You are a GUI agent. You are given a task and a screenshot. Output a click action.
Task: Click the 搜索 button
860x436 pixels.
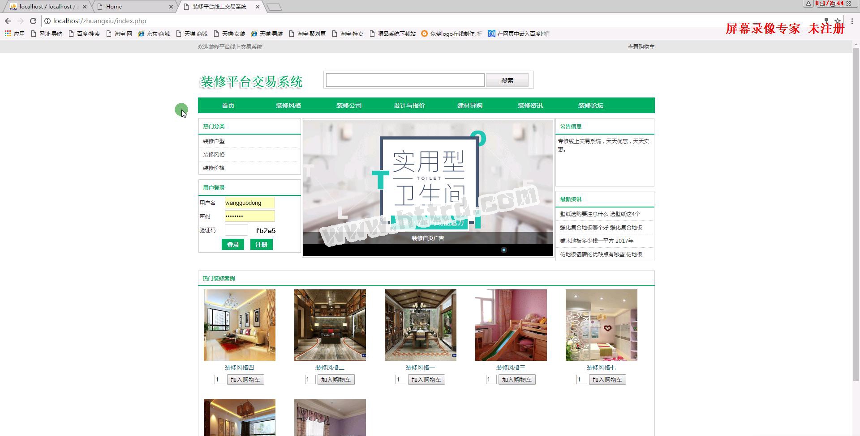pyautogui.click(x=507, y=80)
